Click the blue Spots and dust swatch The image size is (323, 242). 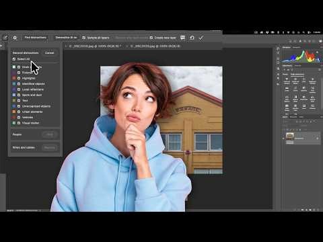pos(14,95)
